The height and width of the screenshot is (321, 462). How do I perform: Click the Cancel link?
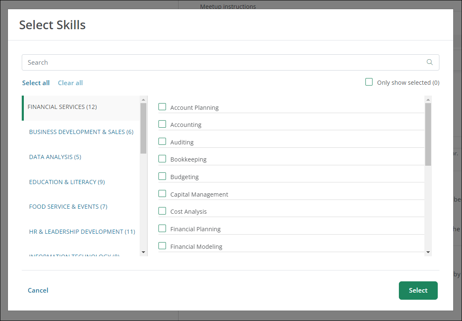[x=38, y=291]
